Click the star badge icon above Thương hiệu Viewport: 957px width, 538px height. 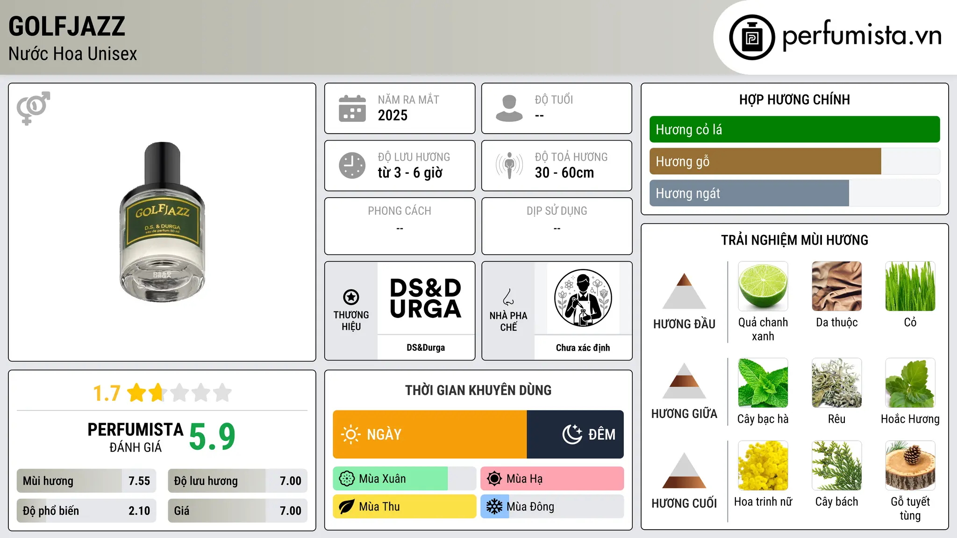coord(351,297)
